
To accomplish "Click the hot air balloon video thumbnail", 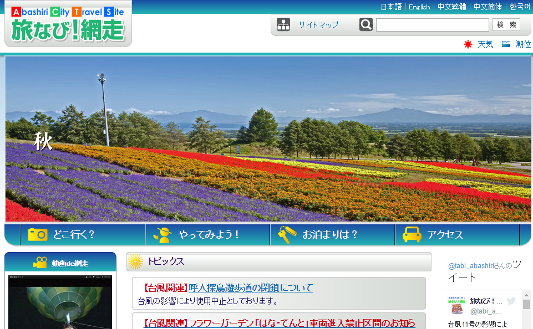I will click(60, 302).
